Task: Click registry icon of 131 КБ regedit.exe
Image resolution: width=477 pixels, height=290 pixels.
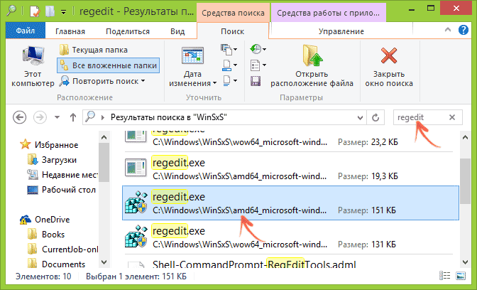Action: click(136, 237)
